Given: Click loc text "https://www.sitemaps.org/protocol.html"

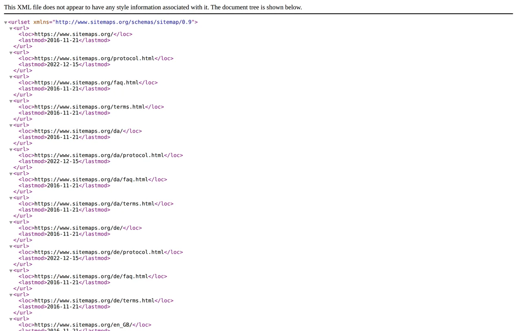Looking at the screenshot, I should (94, 58).
